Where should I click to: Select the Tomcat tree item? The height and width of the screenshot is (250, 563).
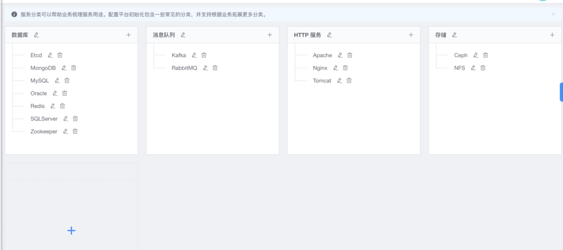[322, 81]
